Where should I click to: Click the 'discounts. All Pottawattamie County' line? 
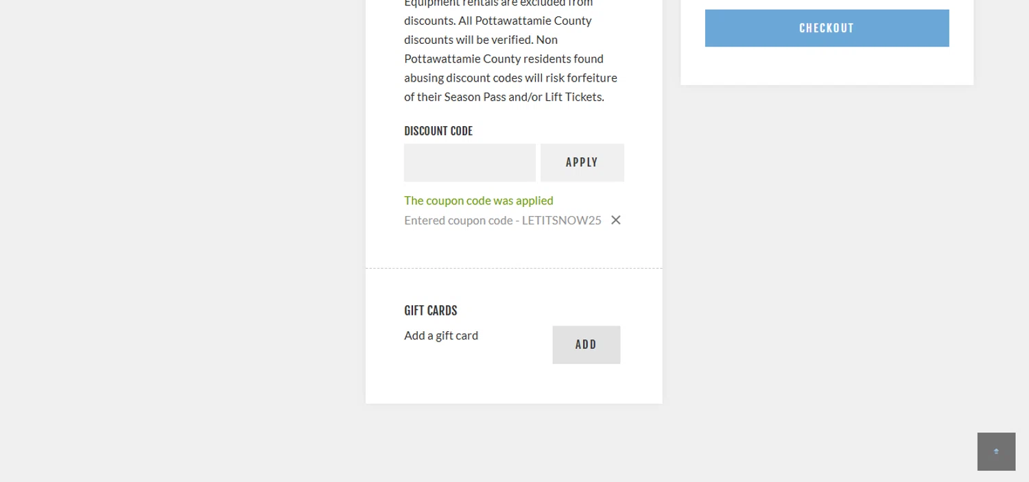point(497,21)
